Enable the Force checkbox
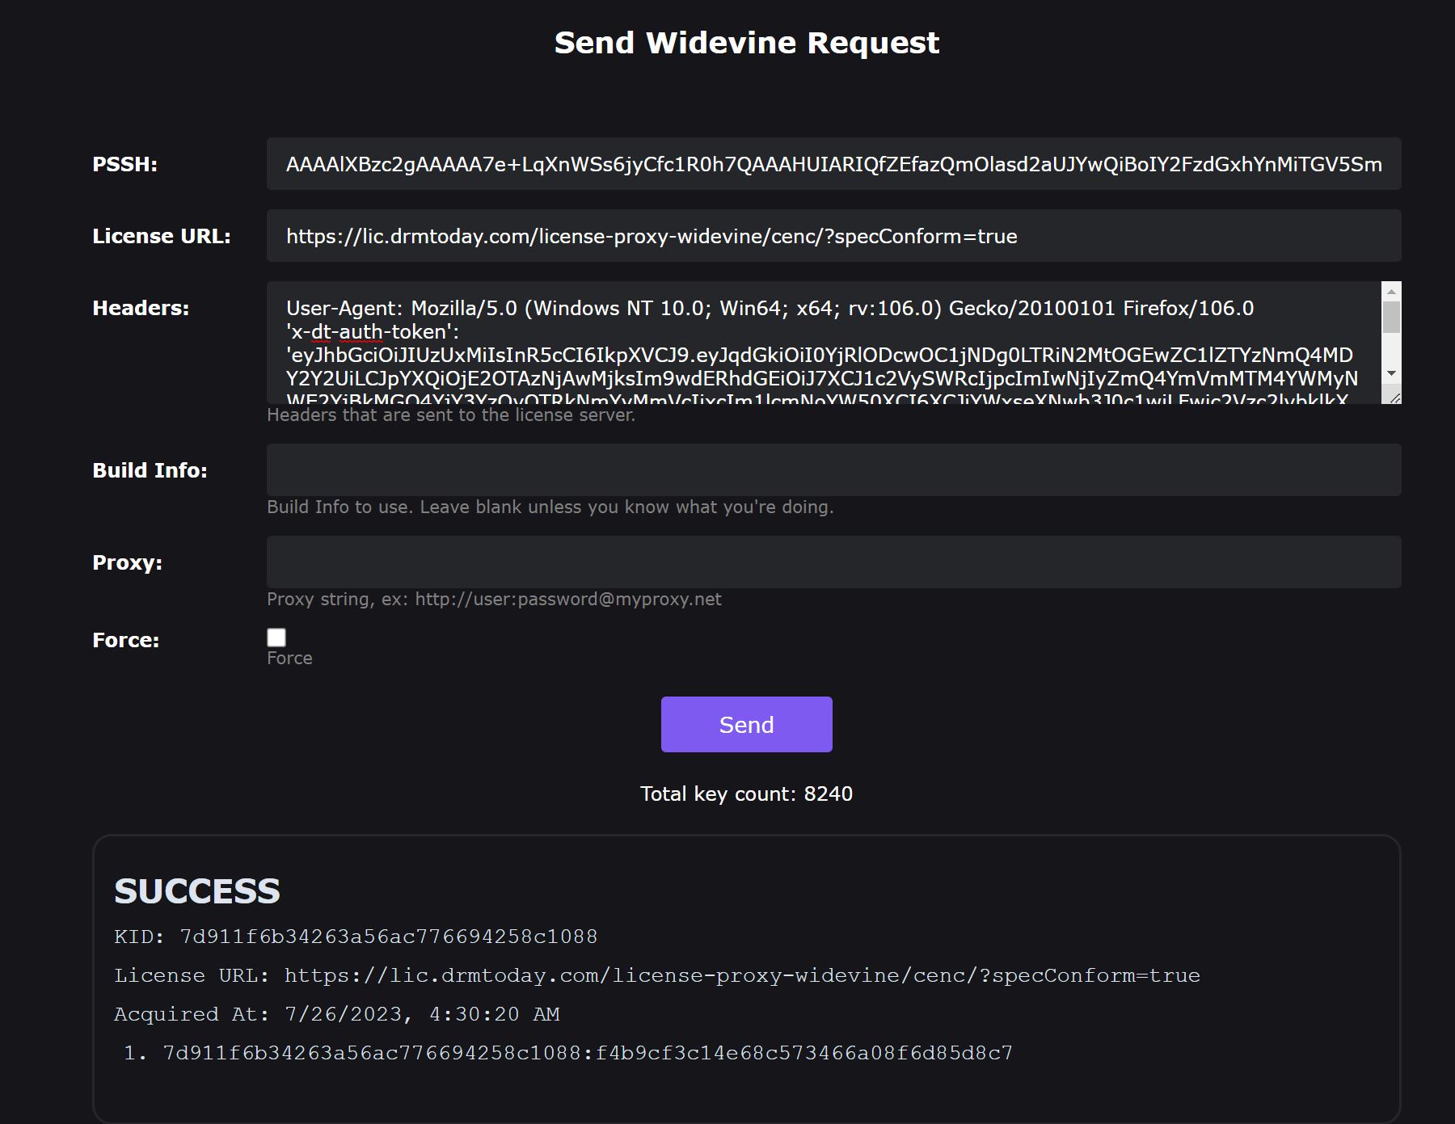The image size is (1455, 1124). click(276, 638)
